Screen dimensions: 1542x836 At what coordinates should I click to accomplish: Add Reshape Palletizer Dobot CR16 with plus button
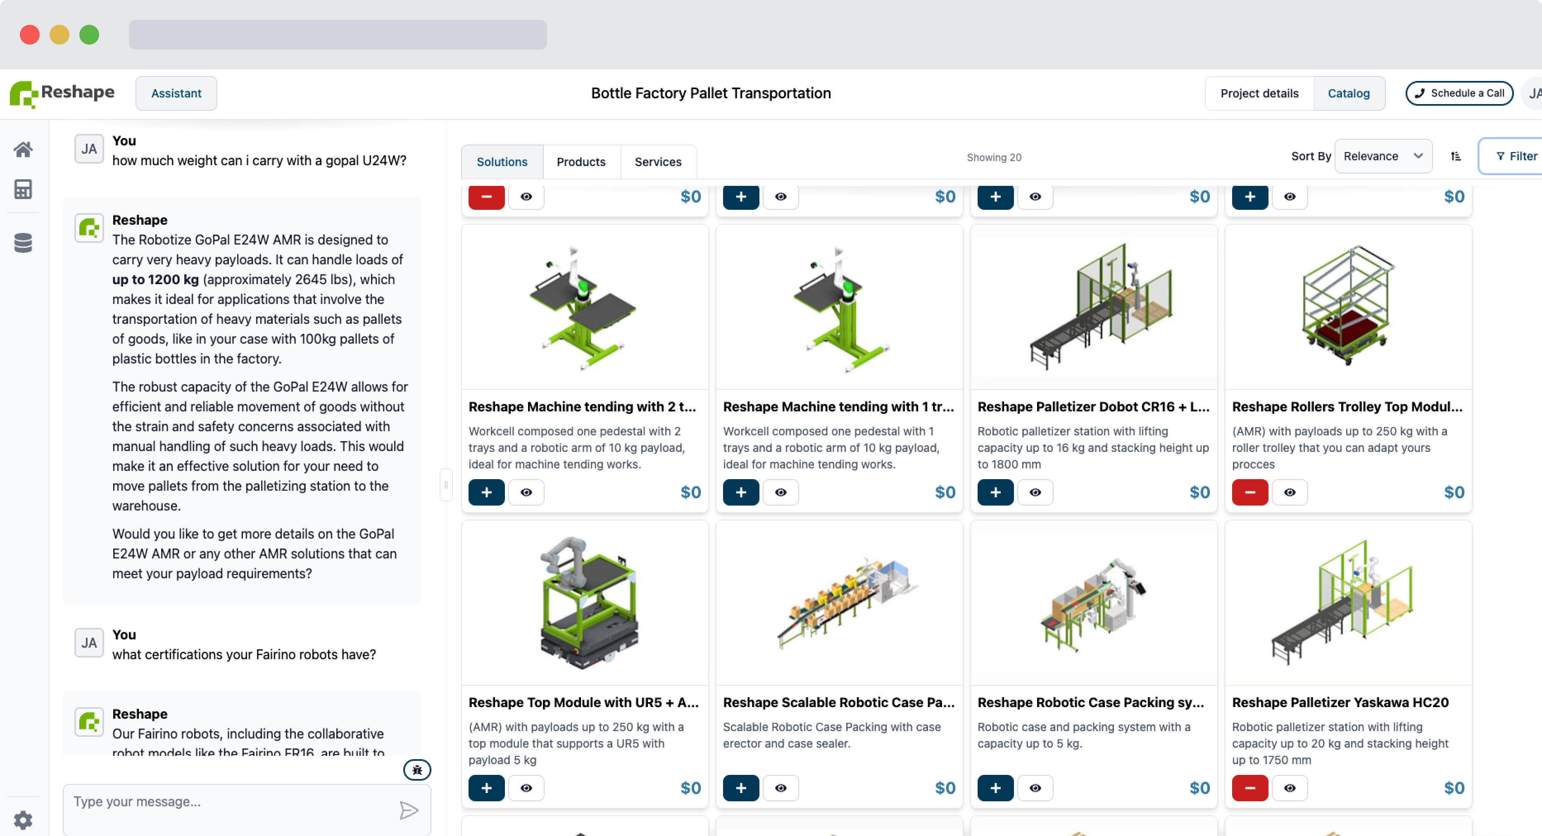pos(995,492)
